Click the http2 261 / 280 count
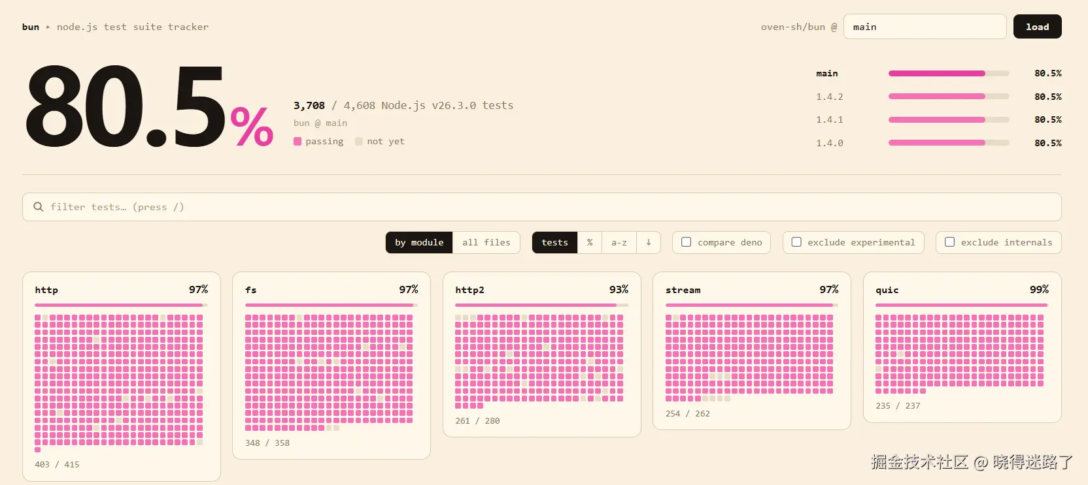Image resolution: width=1088 pixels, height=485 pixels. click(x=477, y=421)
